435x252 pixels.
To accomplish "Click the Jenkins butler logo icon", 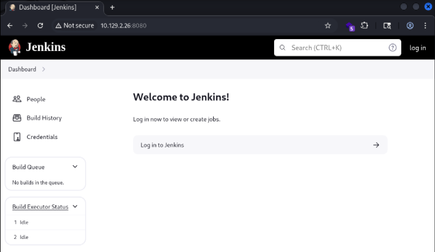I will 15,47.
